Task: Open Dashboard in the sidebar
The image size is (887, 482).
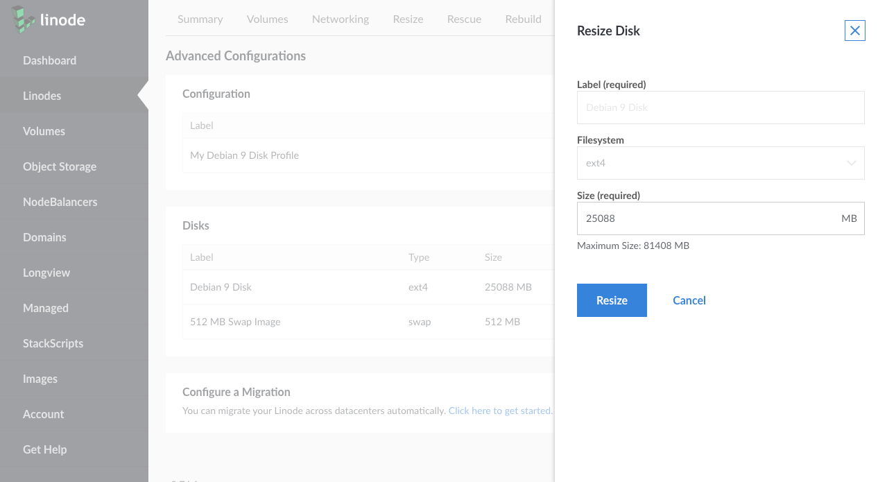Action: tap(49, 60)
